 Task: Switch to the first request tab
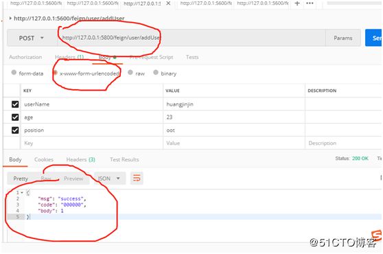coord(36,3)
